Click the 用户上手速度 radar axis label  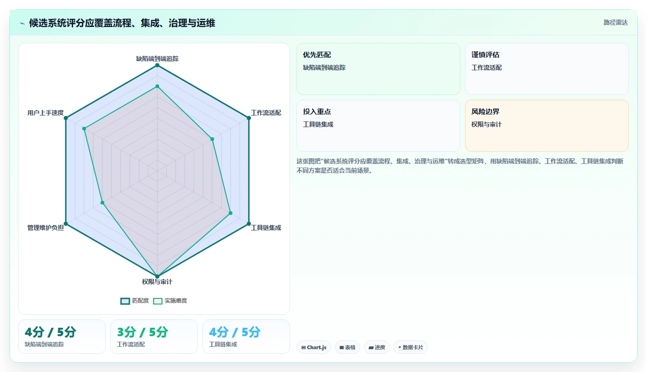pyautogui.click(x=46, y=113)
